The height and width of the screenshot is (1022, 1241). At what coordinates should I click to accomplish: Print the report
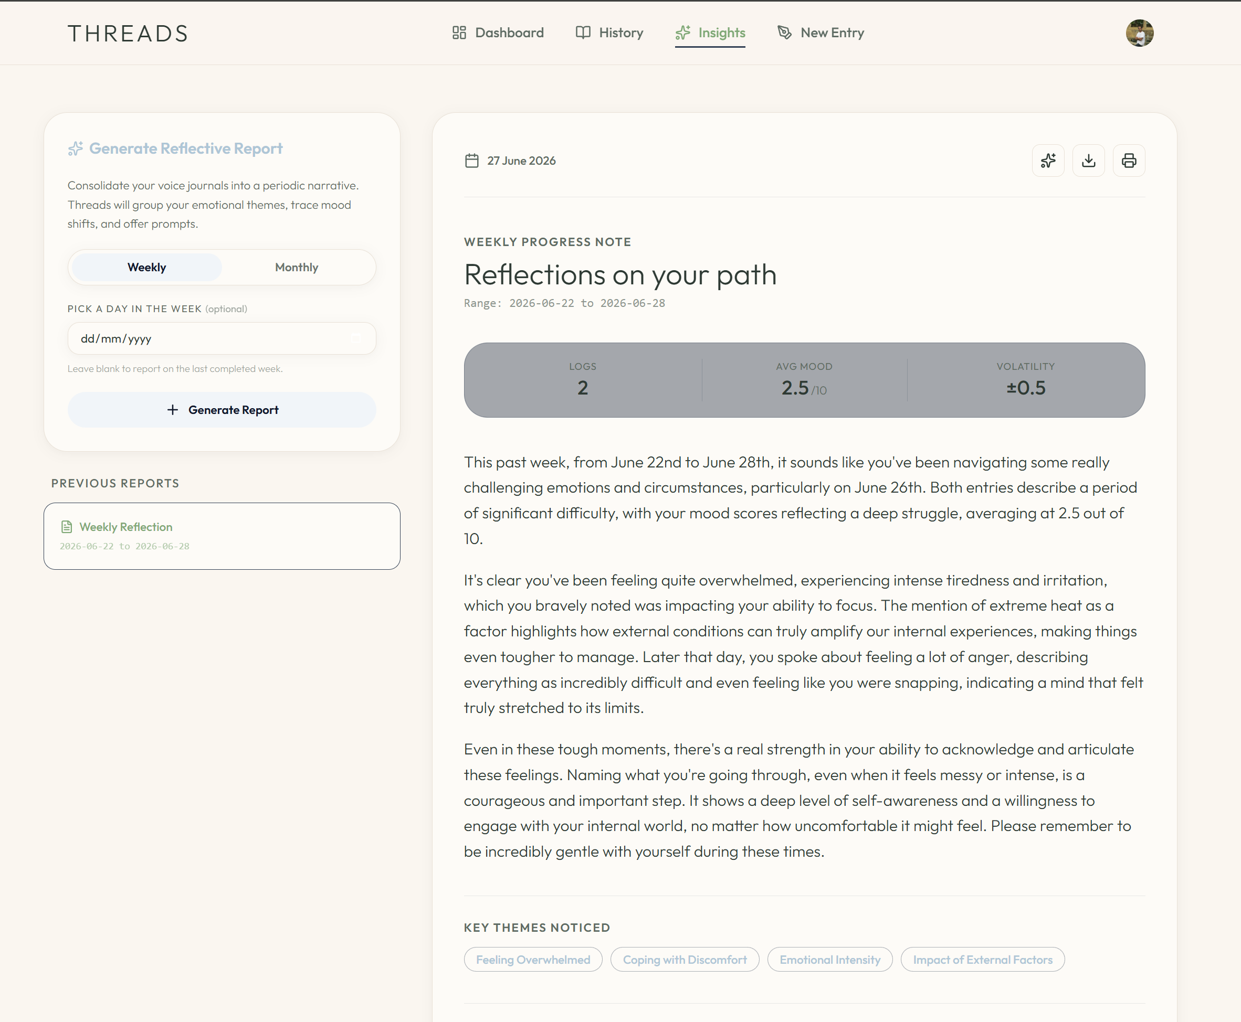pos(1129,161)
